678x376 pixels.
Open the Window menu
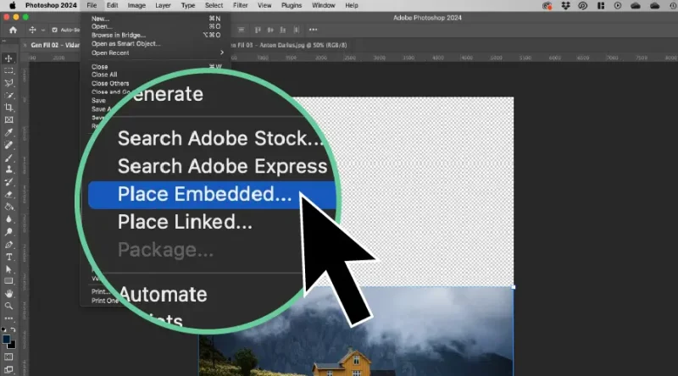[324, 6]
